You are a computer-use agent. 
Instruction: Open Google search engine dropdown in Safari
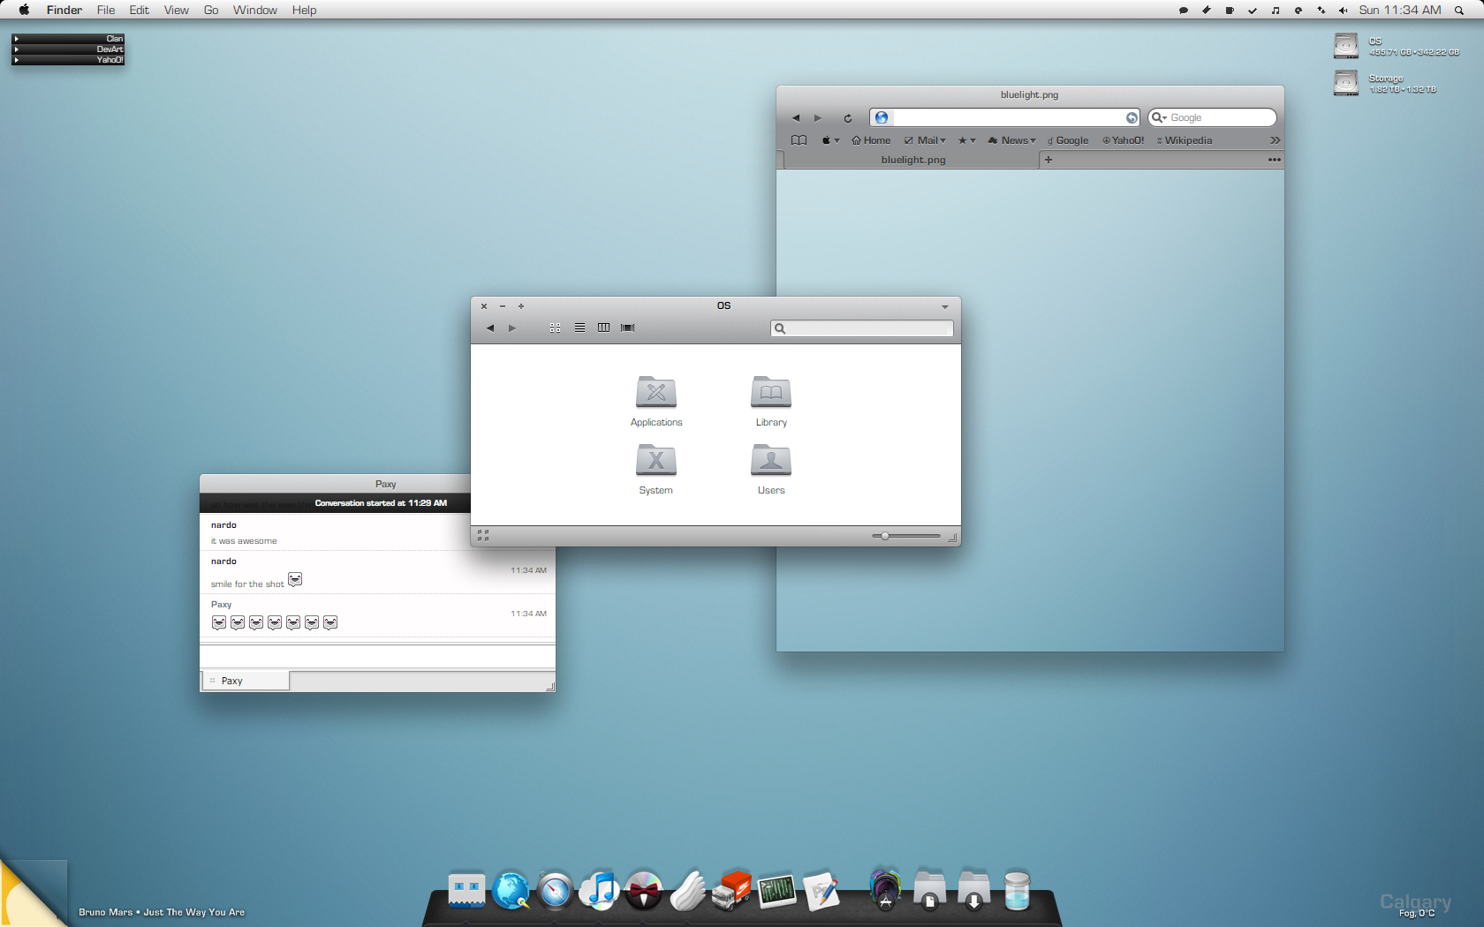pos(1159,117)
